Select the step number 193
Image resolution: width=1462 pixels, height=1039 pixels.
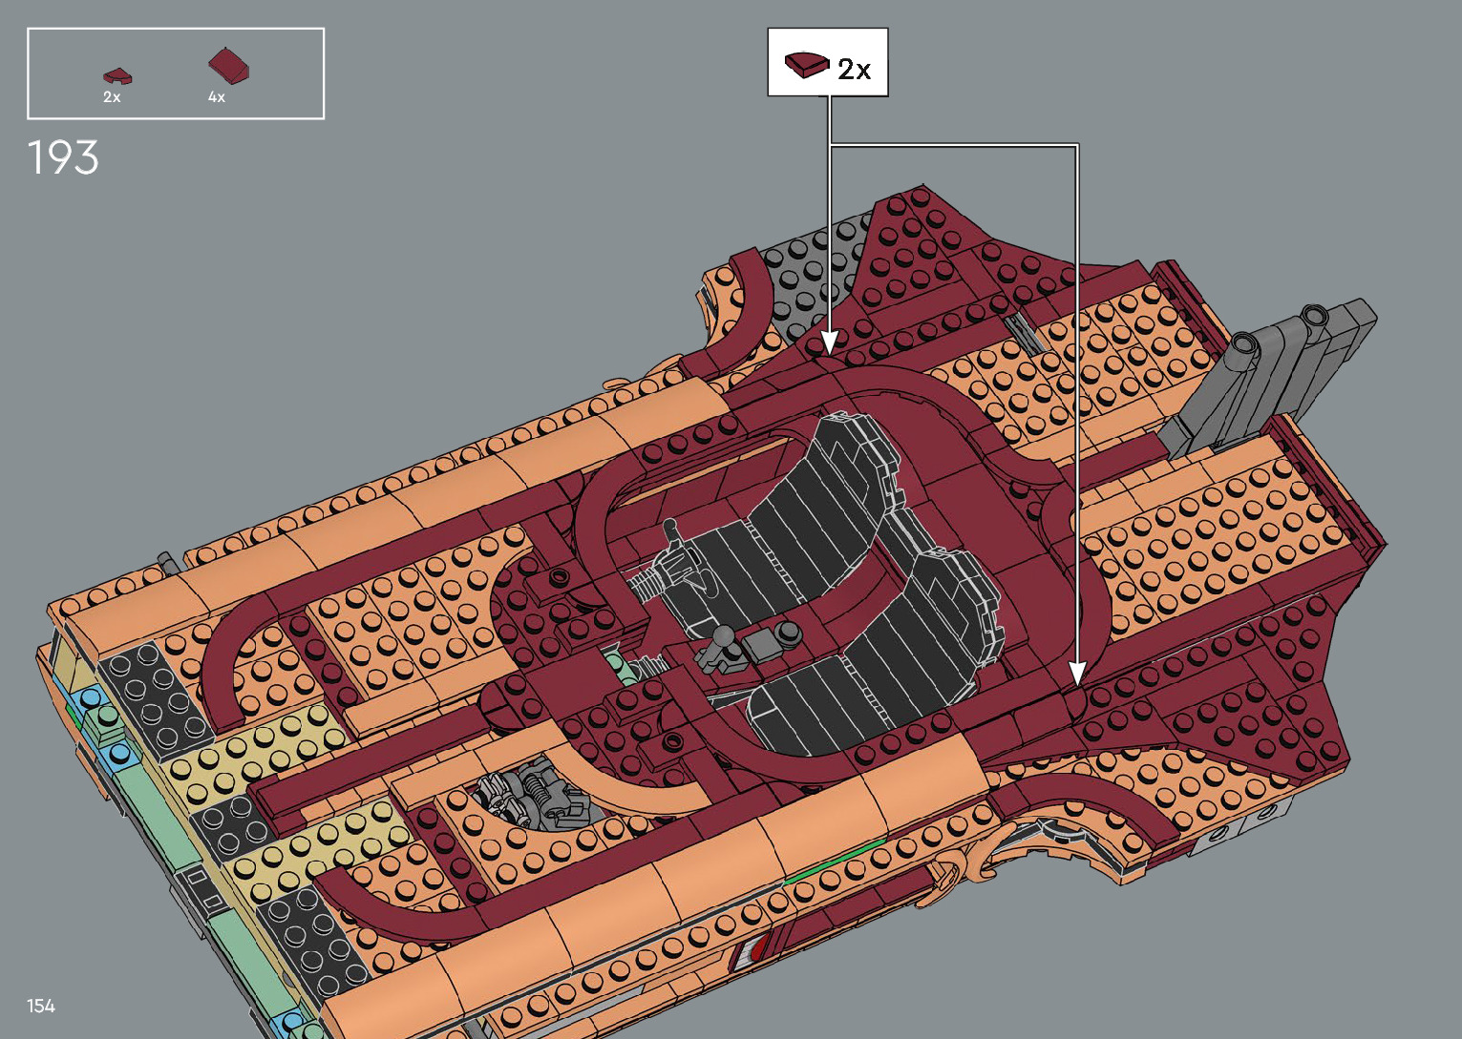tap(63, 158)
